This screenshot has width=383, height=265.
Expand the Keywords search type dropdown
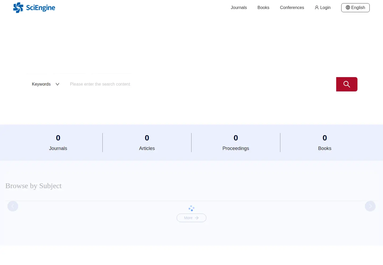click(45, 84)
